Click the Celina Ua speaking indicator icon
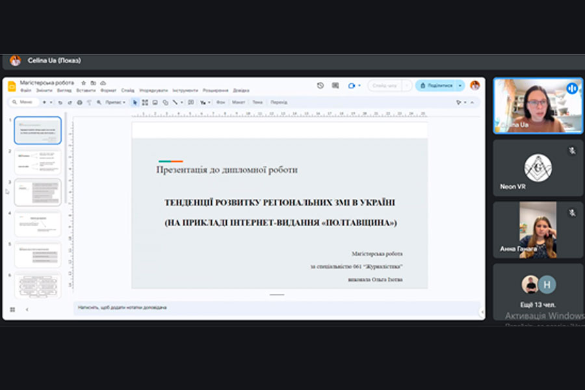The image size is (585, 390). click(x=571, y=88)
